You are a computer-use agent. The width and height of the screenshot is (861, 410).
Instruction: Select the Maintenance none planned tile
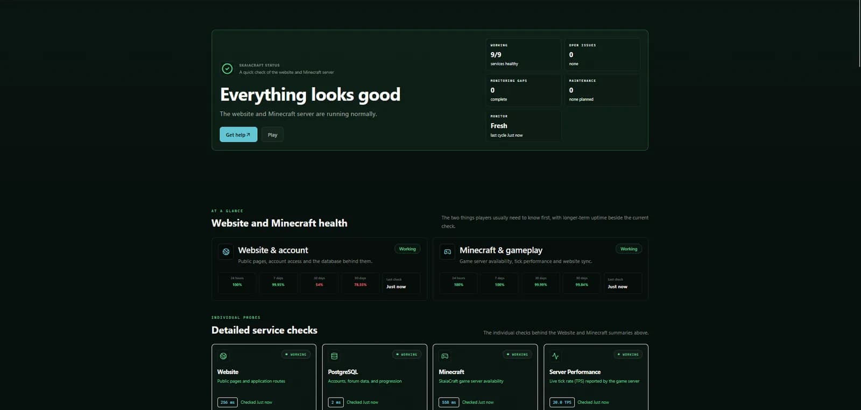(602, 90)
